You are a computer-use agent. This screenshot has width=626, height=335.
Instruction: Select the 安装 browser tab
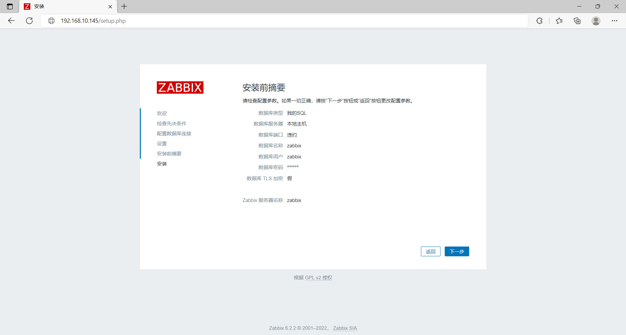[68, 7]
